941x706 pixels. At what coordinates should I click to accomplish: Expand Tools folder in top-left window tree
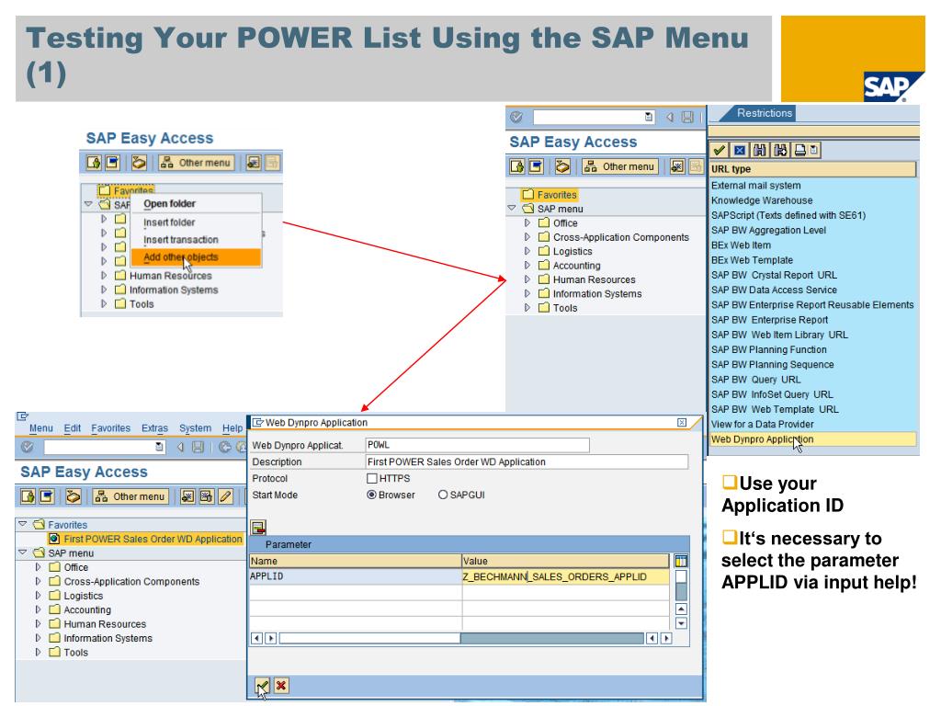tap(104, 303)
